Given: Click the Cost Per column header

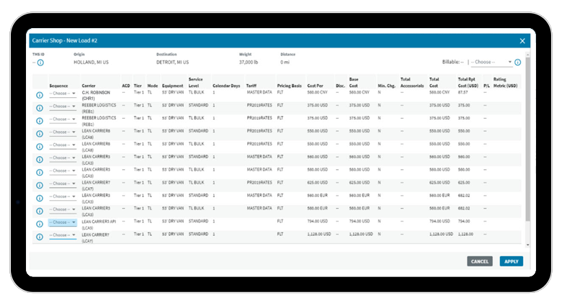Looking at the screenshot, I should (315, 85).
